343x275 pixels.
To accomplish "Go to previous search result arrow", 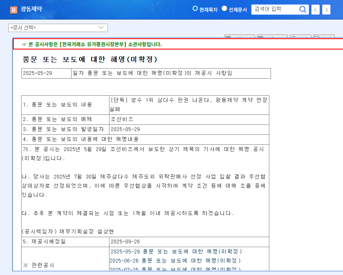I will (315, 10).
